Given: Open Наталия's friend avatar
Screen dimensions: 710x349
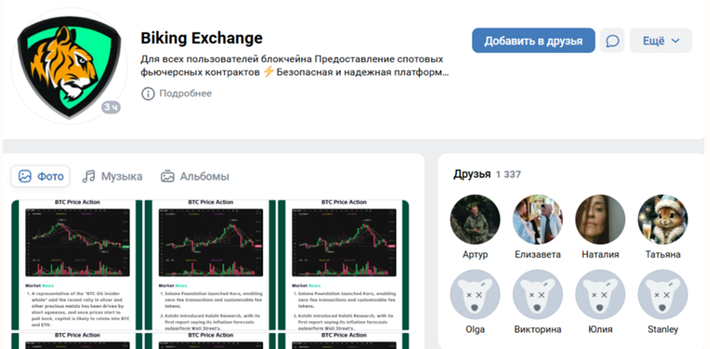Looking at the screenshot, I should (x=600, y=219).
